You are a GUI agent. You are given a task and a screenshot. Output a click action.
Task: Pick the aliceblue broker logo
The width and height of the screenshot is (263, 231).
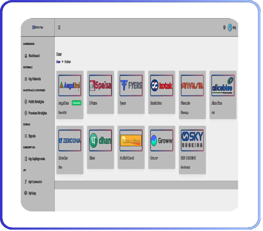(223, 85)
